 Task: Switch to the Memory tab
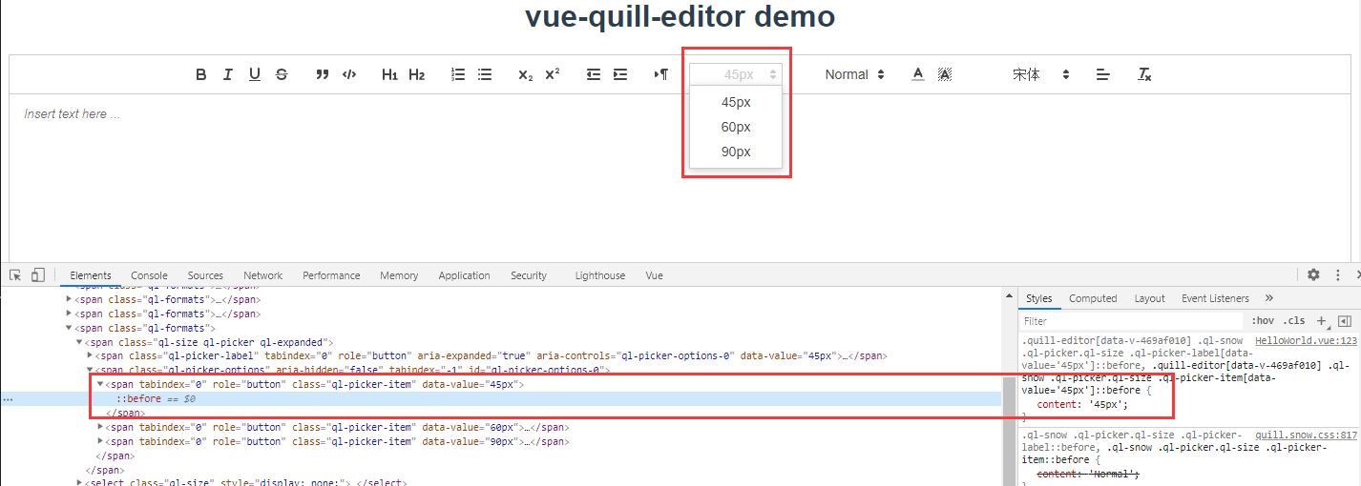pos(399,275)
